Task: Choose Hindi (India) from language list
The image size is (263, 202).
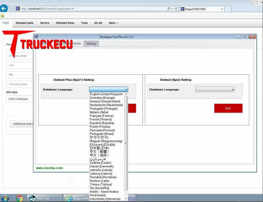Action: 107,195
